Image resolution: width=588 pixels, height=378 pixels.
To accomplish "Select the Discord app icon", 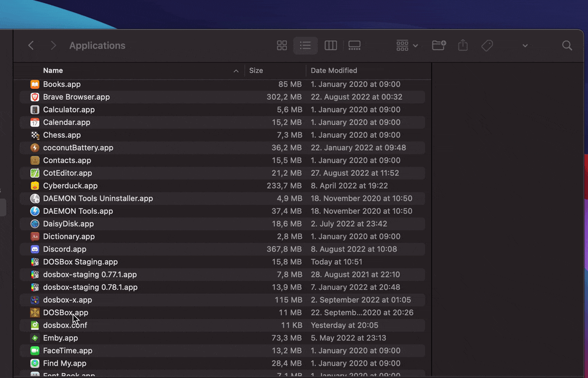I will tap(35, 249).
